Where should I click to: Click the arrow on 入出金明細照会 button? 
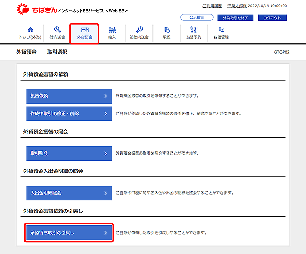[106, 193]
